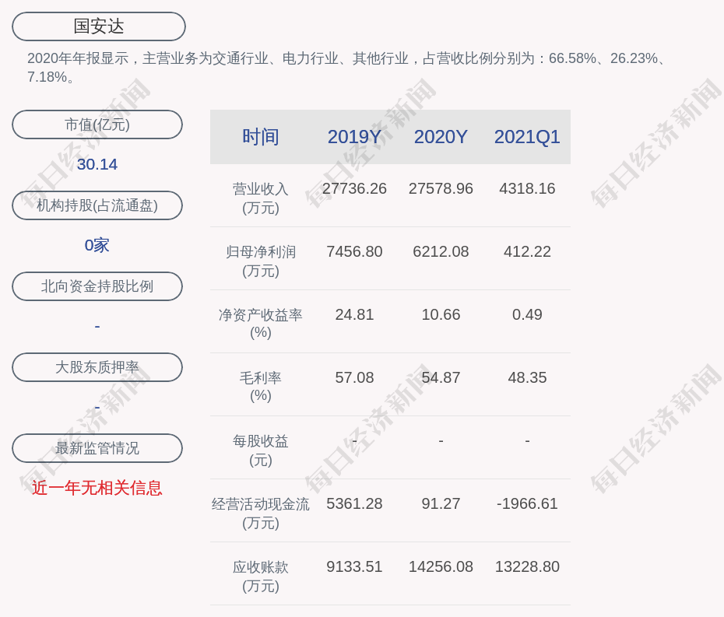
Task: Click the 国安达 company name pill
Action: (x=99, y=26)
